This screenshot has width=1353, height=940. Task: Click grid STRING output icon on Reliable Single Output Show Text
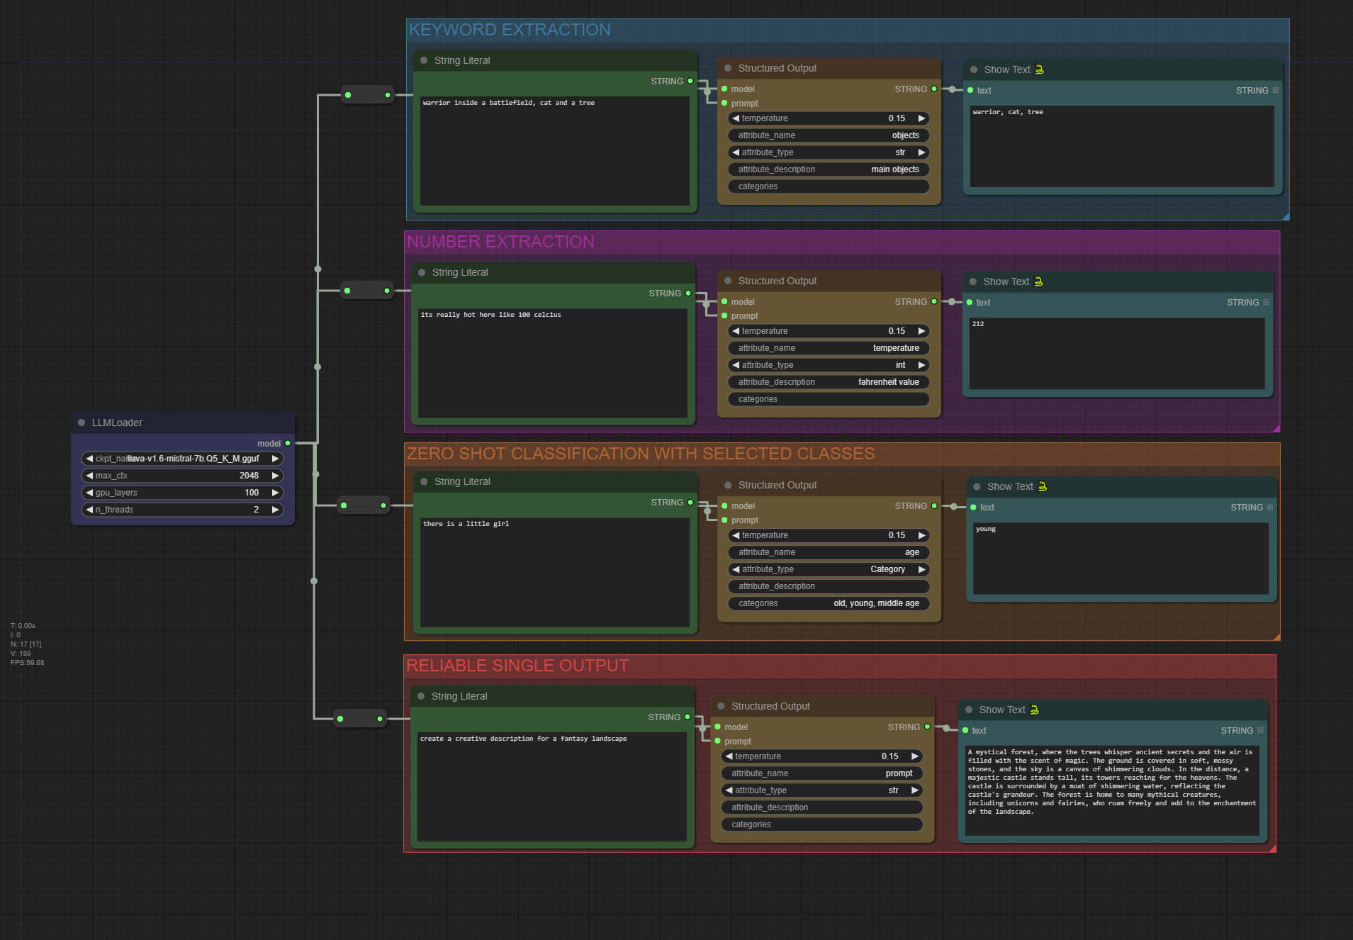click(x=1260, y=730)
